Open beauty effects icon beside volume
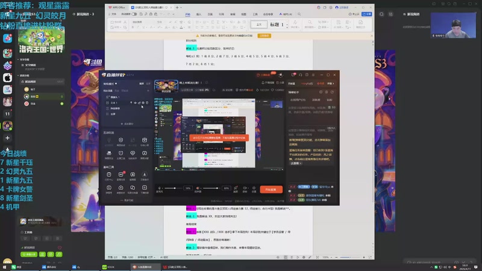The height and width of the screenshot is (271, 482). point(236,188)
